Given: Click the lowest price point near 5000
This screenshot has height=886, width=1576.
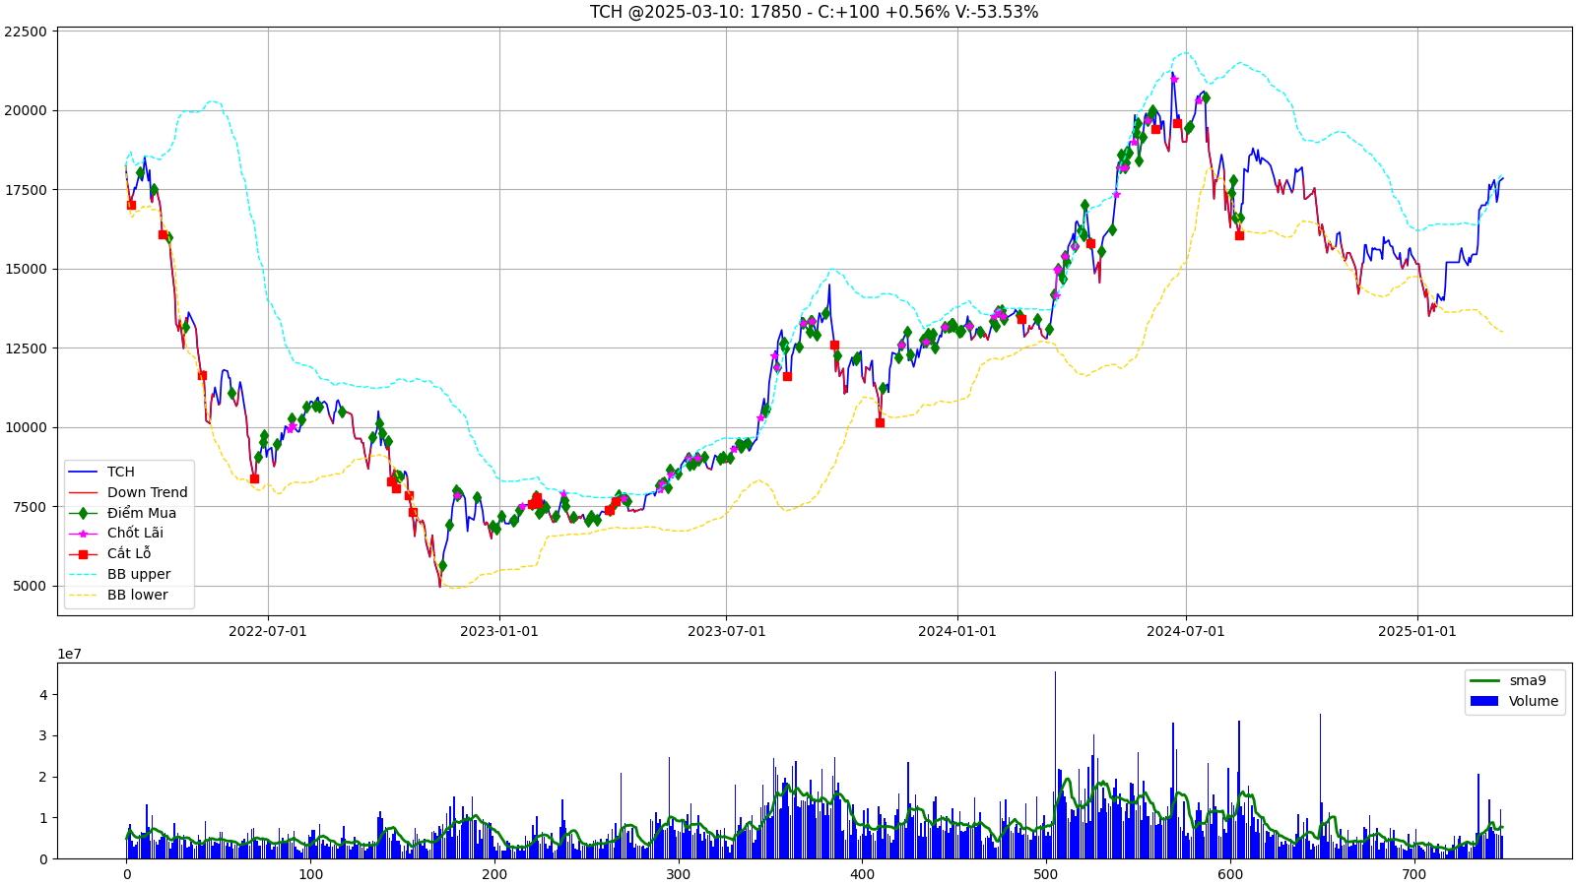Looking at the screenshot, I should point(440,587).
